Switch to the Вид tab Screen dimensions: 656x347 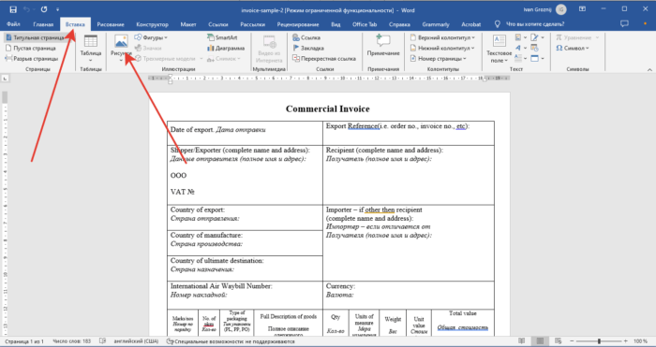tap(335, 24)
